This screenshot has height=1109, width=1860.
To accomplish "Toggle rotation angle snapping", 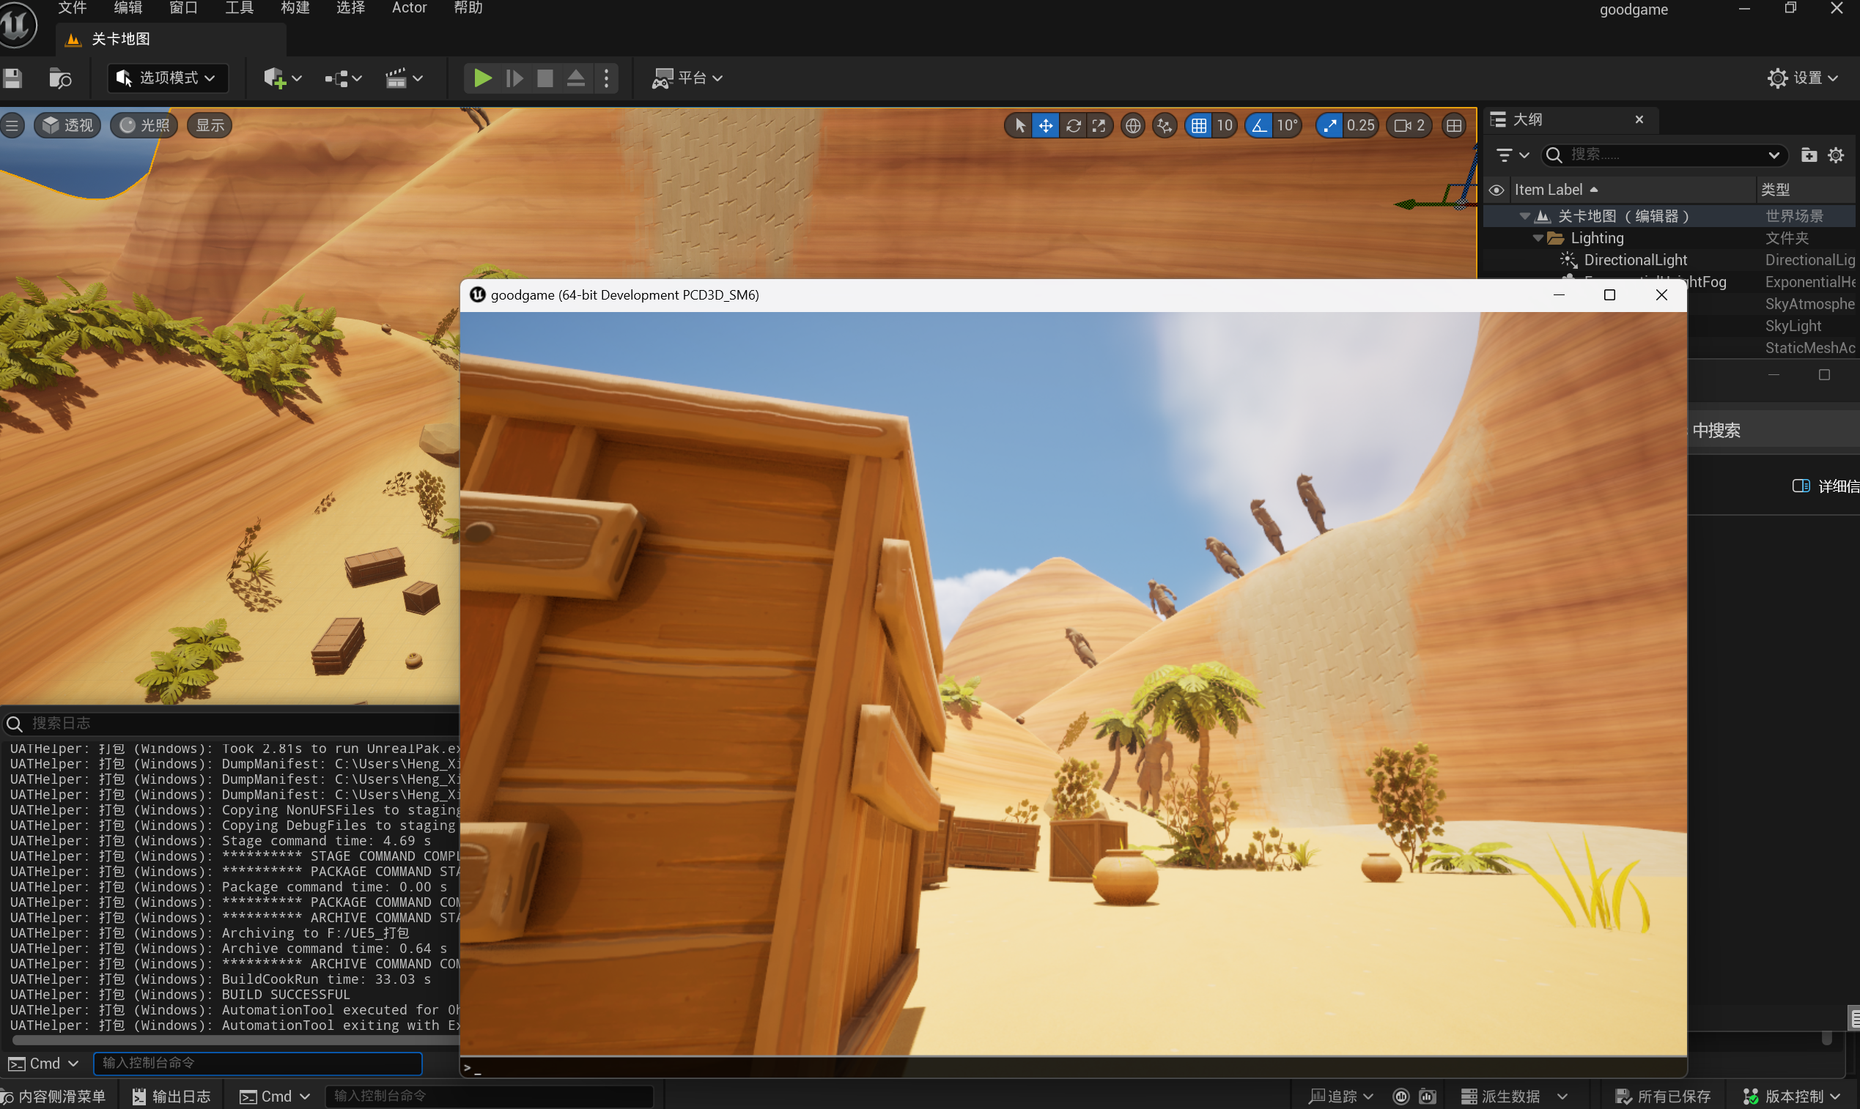I will click(1260, 125).
